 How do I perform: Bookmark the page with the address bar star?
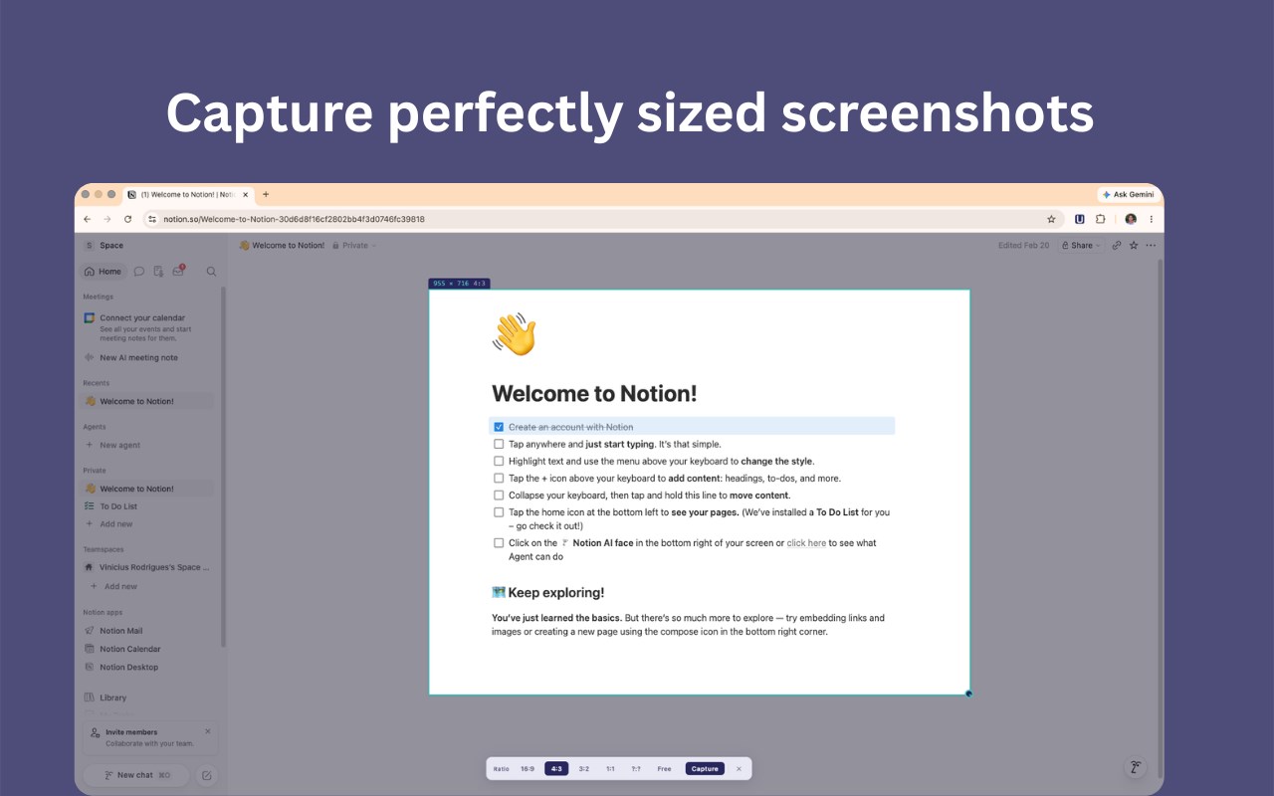tap(1051, 219)
